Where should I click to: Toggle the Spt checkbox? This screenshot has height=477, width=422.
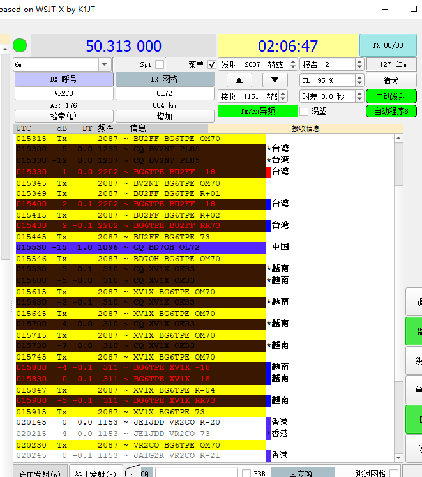coord(160,64)
